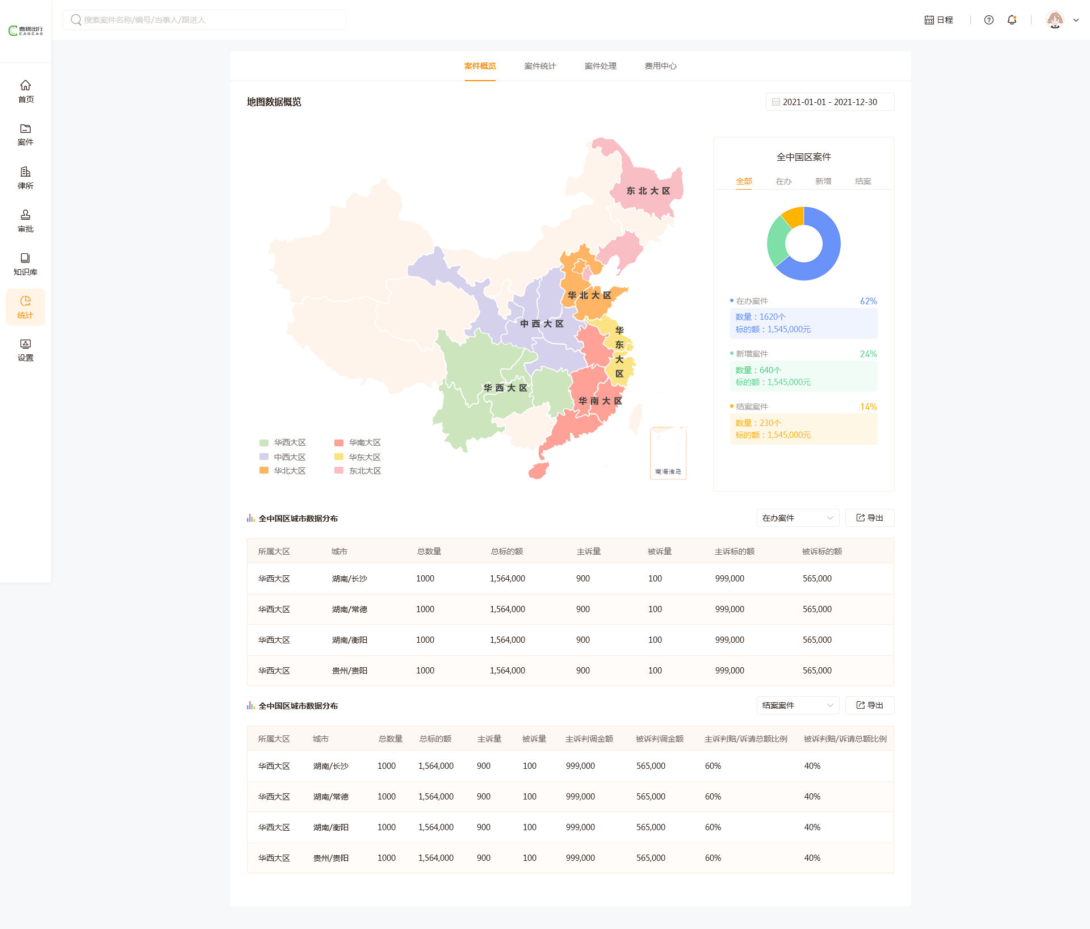
Task: Click 导出 export for 在办案件 table
Action: coord(870,518)
